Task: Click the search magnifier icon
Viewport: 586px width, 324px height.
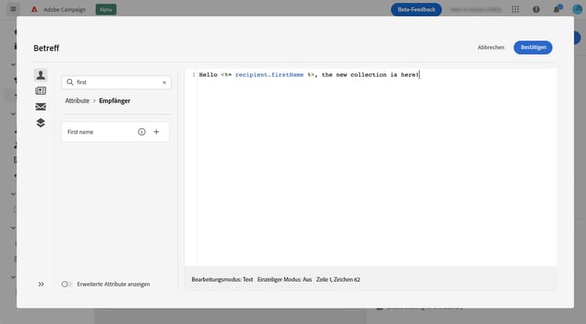Action: coord(70,82)
